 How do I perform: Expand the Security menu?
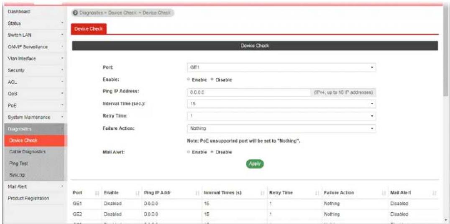pyautogui.click(x=36, y=70)
